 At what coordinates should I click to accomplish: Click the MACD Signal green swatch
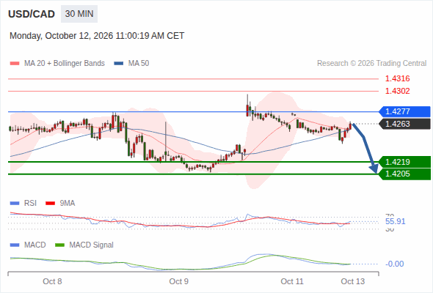(x=59, y=245)
